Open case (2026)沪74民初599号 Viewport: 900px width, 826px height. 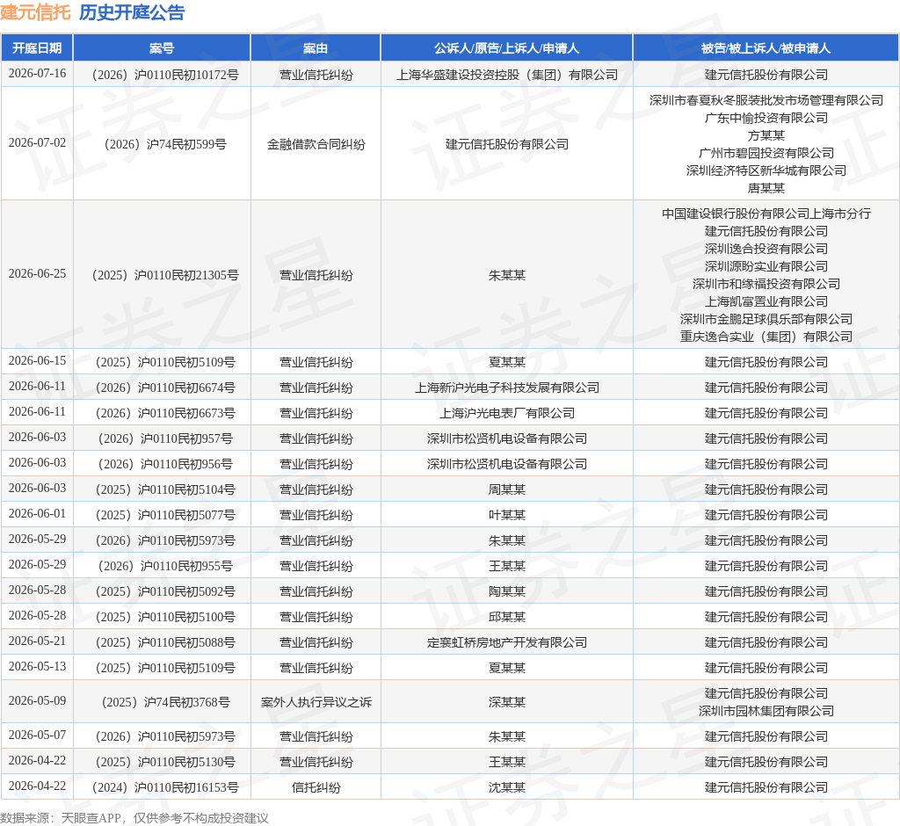click(165, 144)
